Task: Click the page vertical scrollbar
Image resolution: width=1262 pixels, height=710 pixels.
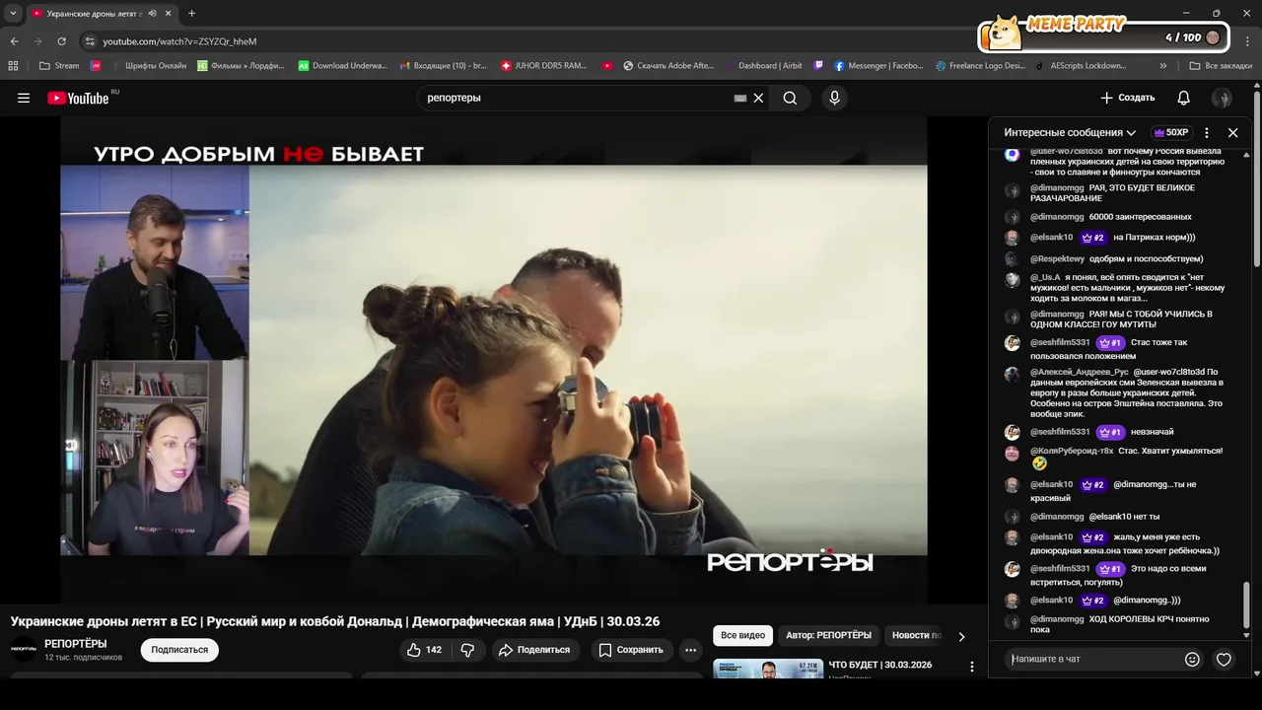Action: pyautogui.click(x=1256, y=177)
